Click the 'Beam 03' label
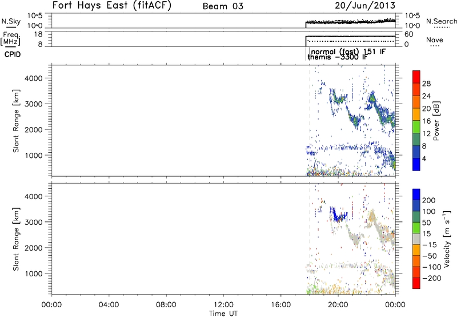 click(223, 6)
